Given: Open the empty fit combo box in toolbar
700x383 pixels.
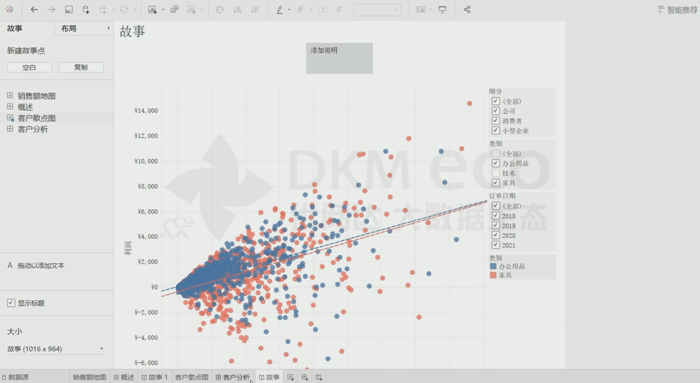Looking at the screenshot, I should [377, 10].
